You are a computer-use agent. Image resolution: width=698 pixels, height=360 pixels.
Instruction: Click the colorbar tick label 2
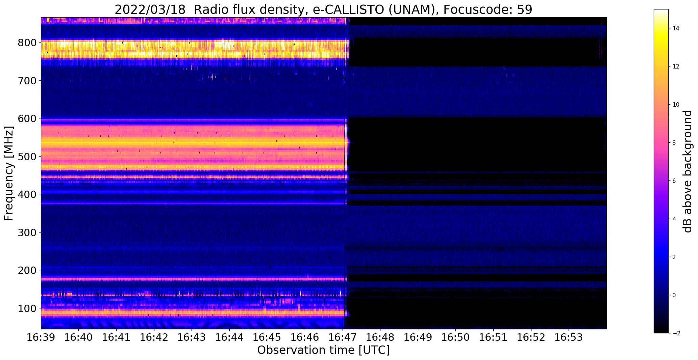674,257
